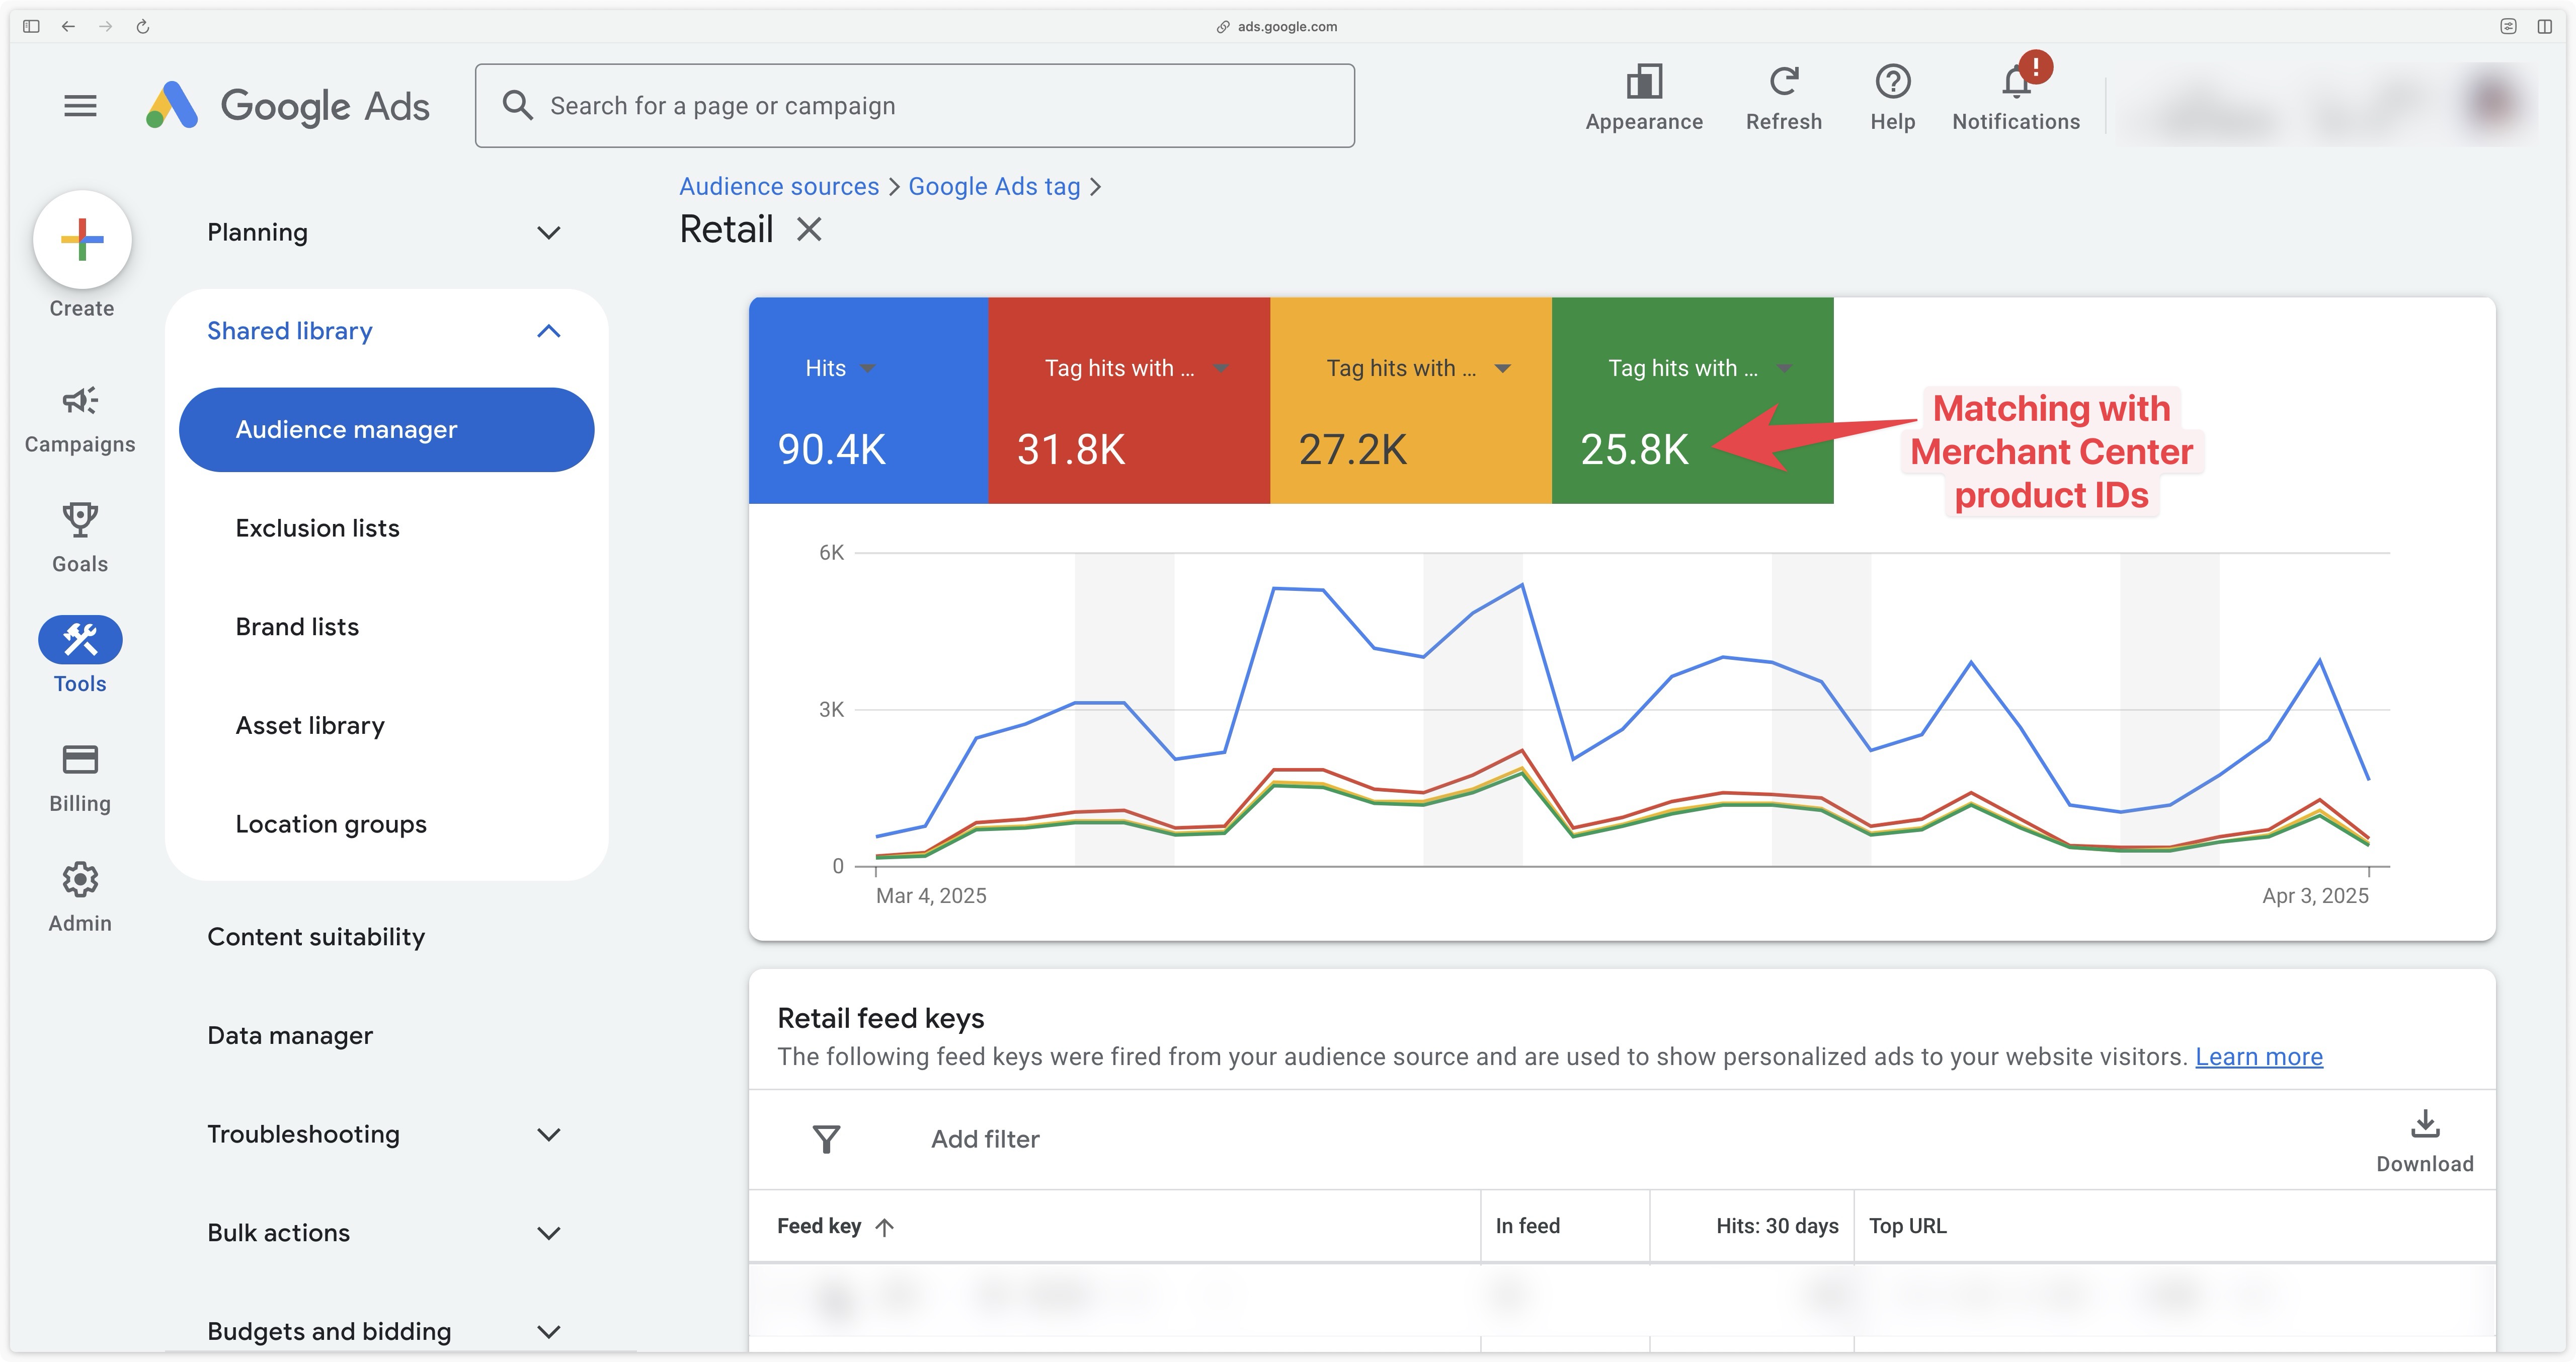Open the Hits metric dropdown
Viewport: 2576px width, 1362px height.
coord(868,368)
